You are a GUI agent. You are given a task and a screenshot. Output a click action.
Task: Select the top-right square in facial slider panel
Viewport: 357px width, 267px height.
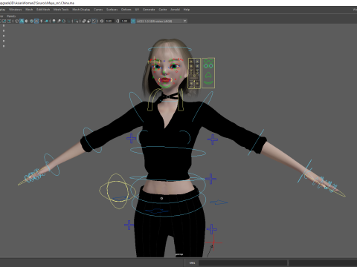click(x=197, y=62)
